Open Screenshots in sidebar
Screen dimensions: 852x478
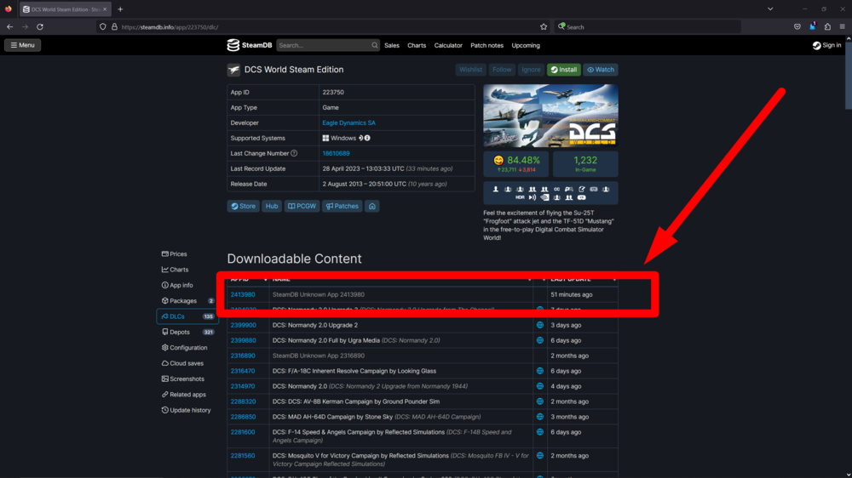[x=183, y=379]
